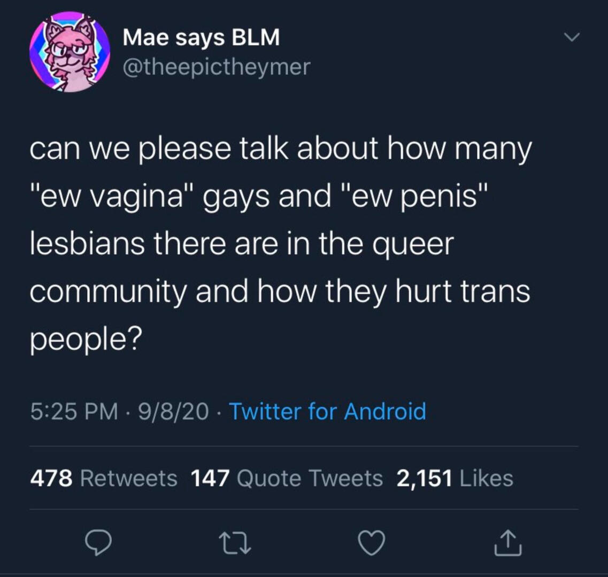This screenshot has width=608, height=577.
Task: Click the word Likes label
Action: [486, 478]
